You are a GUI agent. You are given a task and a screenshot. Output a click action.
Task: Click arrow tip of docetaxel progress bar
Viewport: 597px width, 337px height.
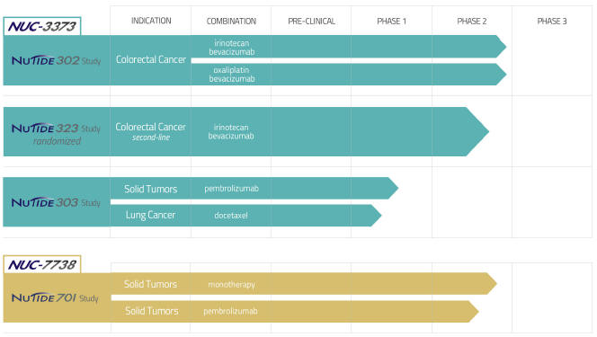376,216
